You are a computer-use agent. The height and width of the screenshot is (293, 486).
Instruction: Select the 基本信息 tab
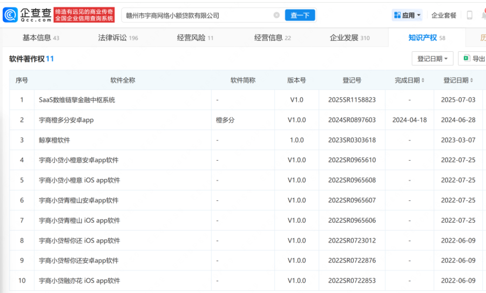[x=40, y=38]
